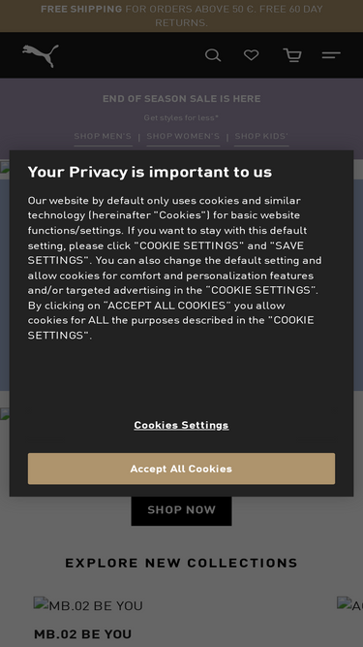Image resolution: width=363 pixels, height=647 pixels.
Task: Click the Shop Now button
Action: [181, 510]
